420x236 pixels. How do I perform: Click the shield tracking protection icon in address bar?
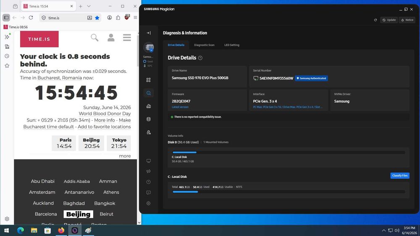tap(44, 18)
